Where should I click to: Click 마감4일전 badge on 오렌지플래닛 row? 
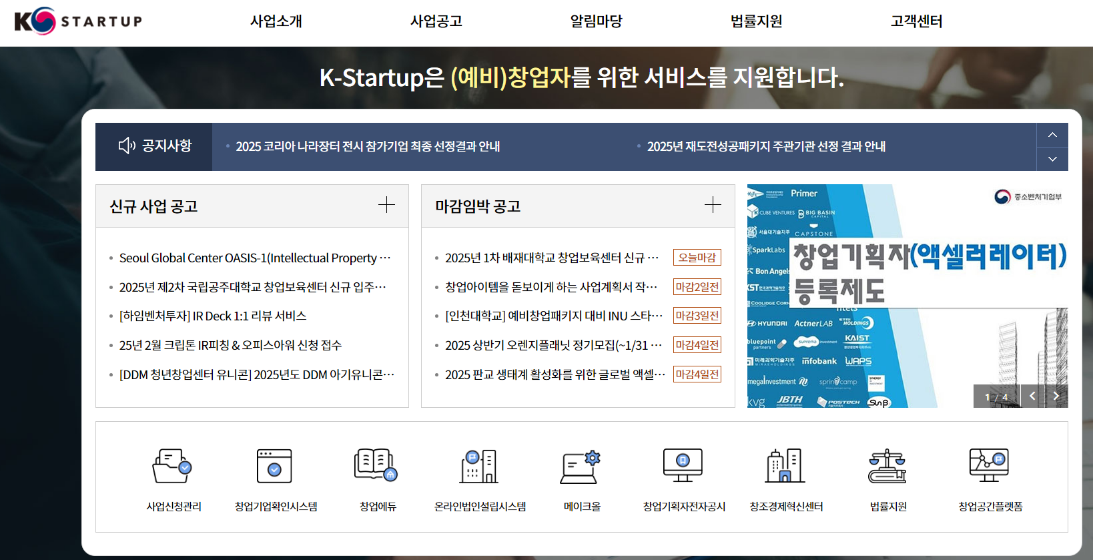(697, 345)
